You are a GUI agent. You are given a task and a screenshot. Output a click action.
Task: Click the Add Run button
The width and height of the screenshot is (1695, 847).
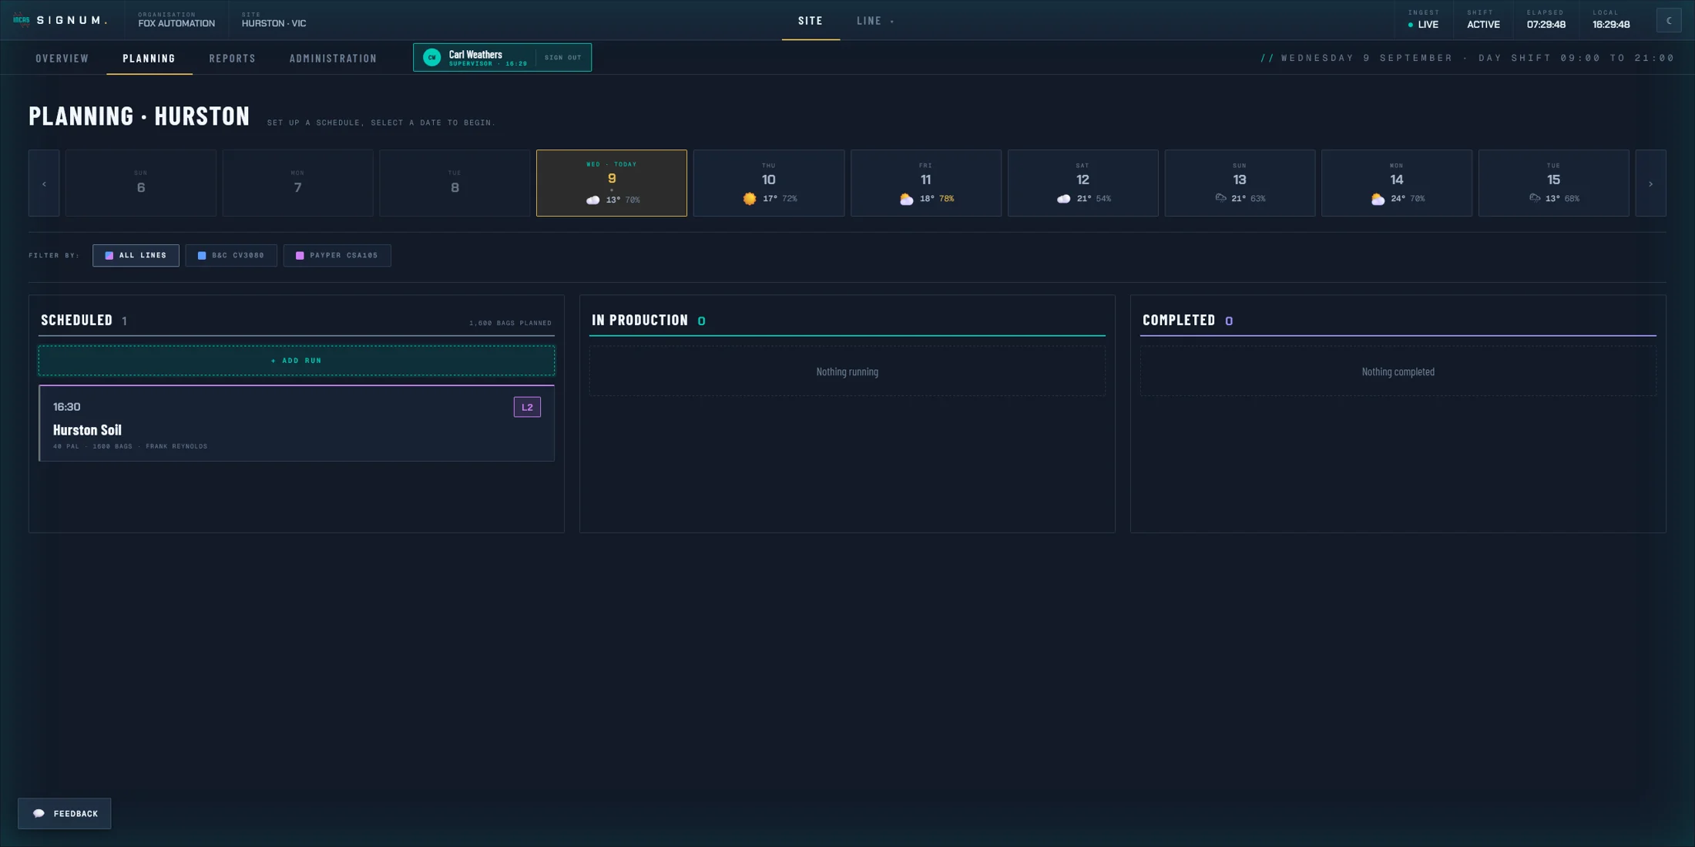tap(297, 361)
